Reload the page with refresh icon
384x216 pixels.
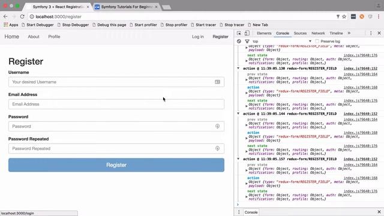coord(22,16)
